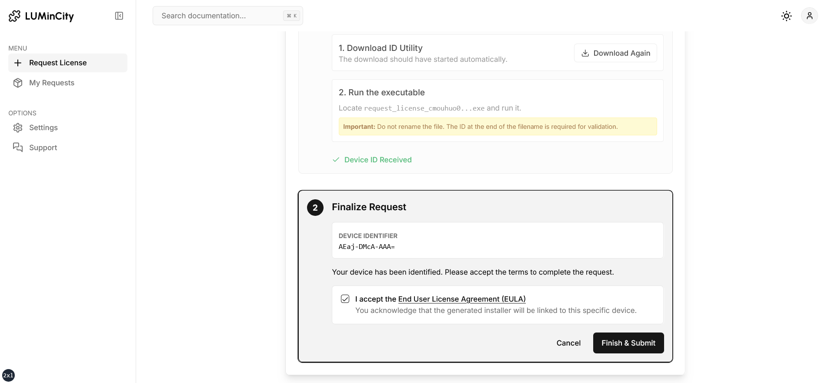Click the 'Important: Do not rename' warning
Screen dimensions: 835x383
click(498, 127)
